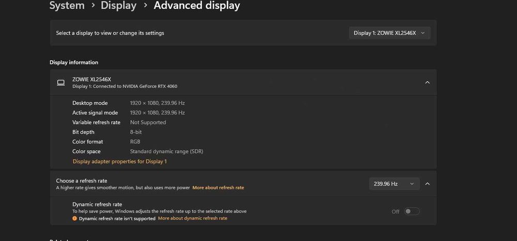The height and width of the screenshot is (241, 517).
Task: Collapse the Choose a refresh rate section
Action: point(428,184)
